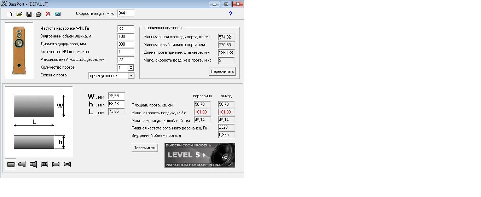Click Максимальный ход диффузора field showing 22

point(126,60)
